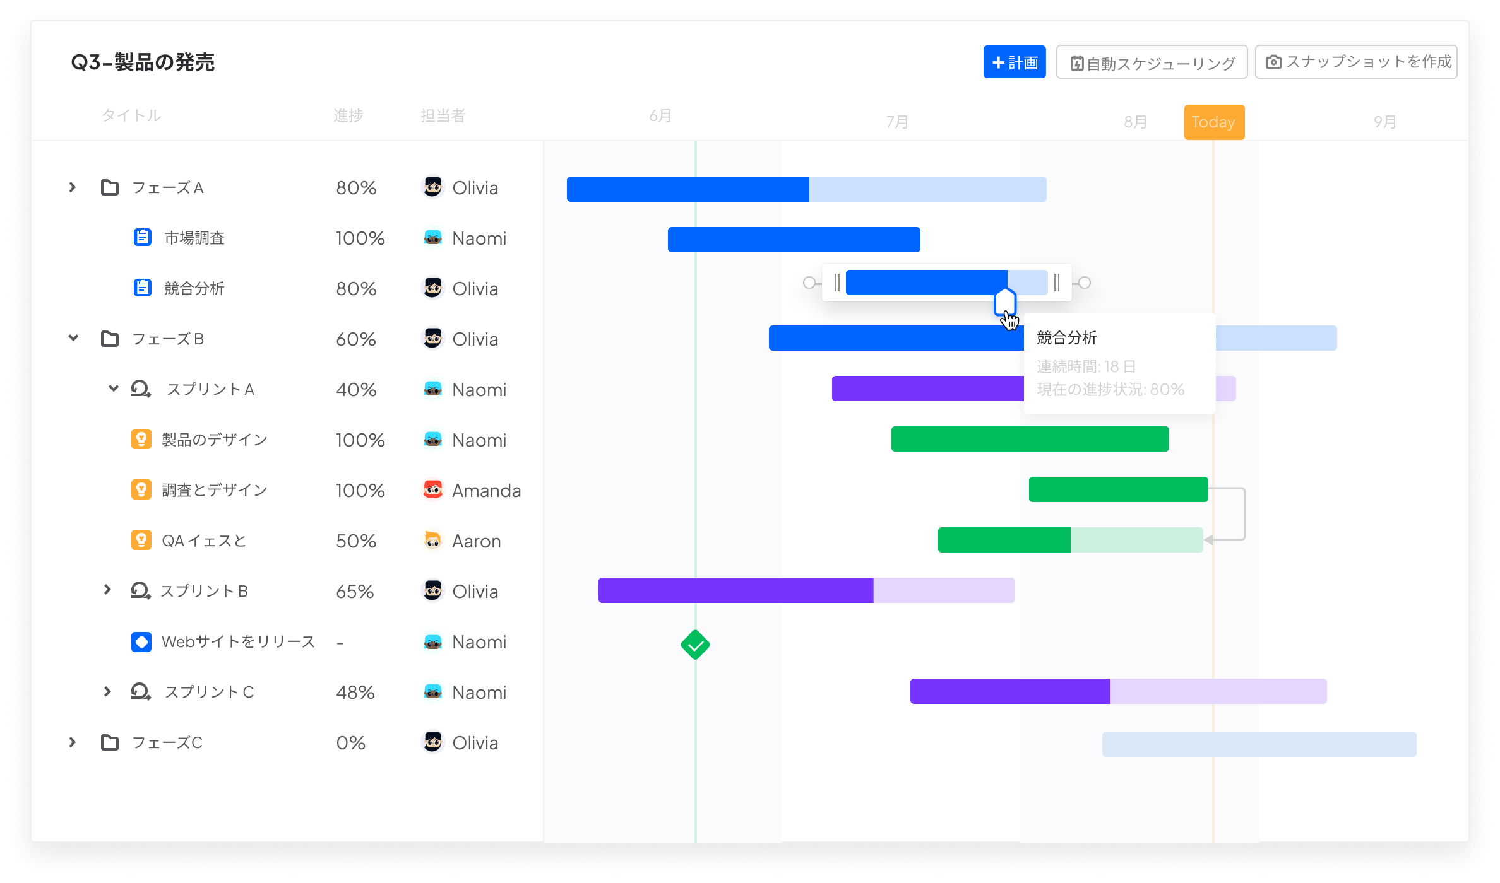The image size is (1500, 883).
Task: Click Aaron's avatar in QA row
Action: (x=433, y=540)
